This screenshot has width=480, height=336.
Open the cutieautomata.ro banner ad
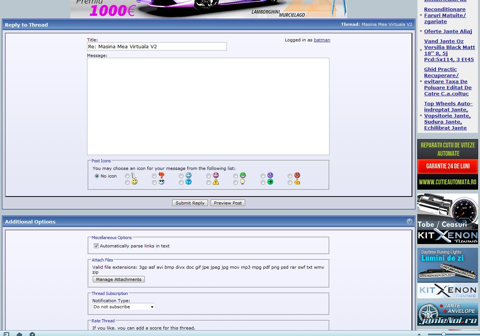[448, 164]
